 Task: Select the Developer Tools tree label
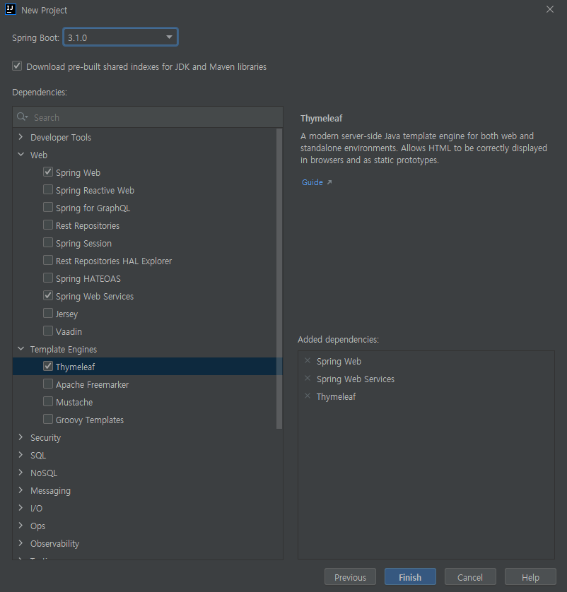pos(61,138)
